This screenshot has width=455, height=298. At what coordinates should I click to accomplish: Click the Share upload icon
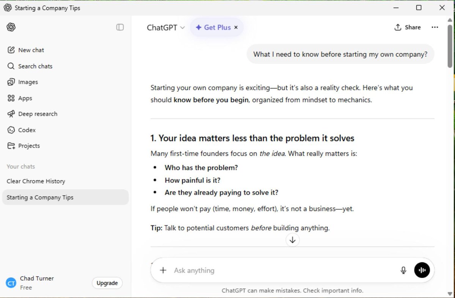(x=398, y=27)
